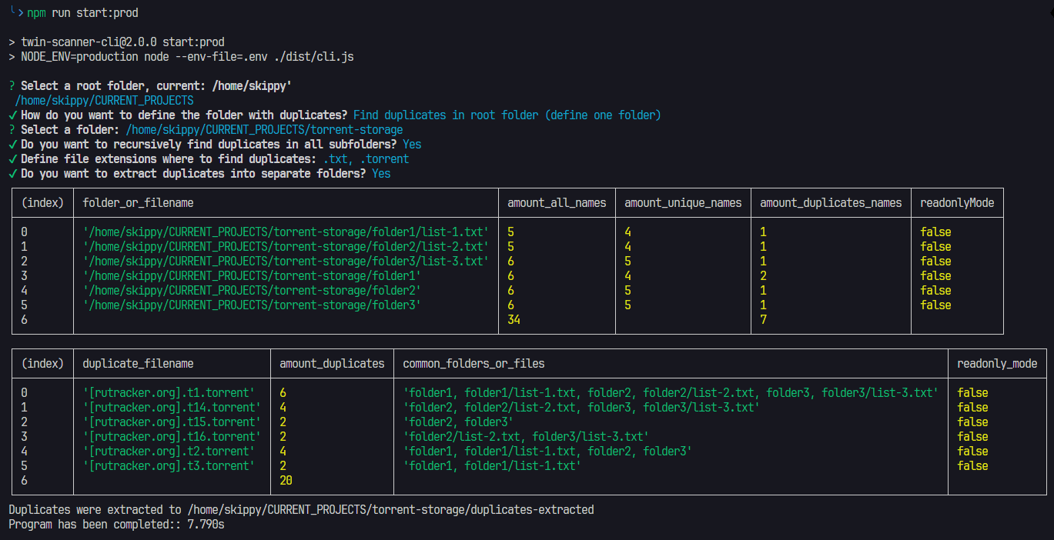Viewport: 1054px width, 540px height.
Task: Click the total value 34 in first table
Action: [x=514, y=320]
